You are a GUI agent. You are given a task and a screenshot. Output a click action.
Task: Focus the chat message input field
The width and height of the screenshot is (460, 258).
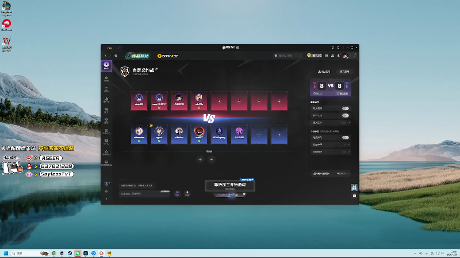pyautogui.click(x=144, y=194)
